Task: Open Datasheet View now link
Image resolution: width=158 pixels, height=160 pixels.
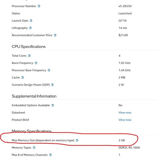Action: (125, 113)
